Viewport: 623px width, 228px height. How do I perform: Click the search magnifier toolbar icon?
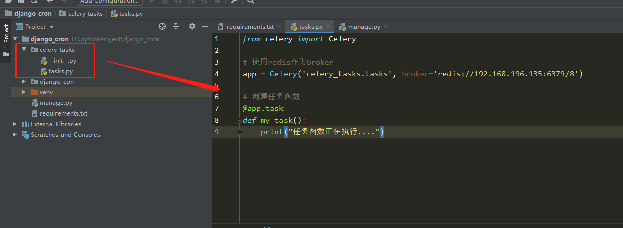[x=251, y=2]
